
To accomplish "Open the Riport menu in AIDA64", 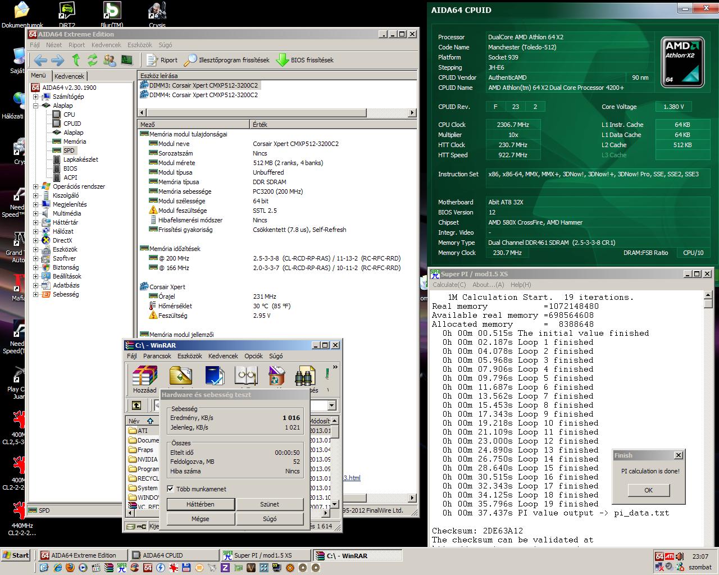I will click(76, 45).
